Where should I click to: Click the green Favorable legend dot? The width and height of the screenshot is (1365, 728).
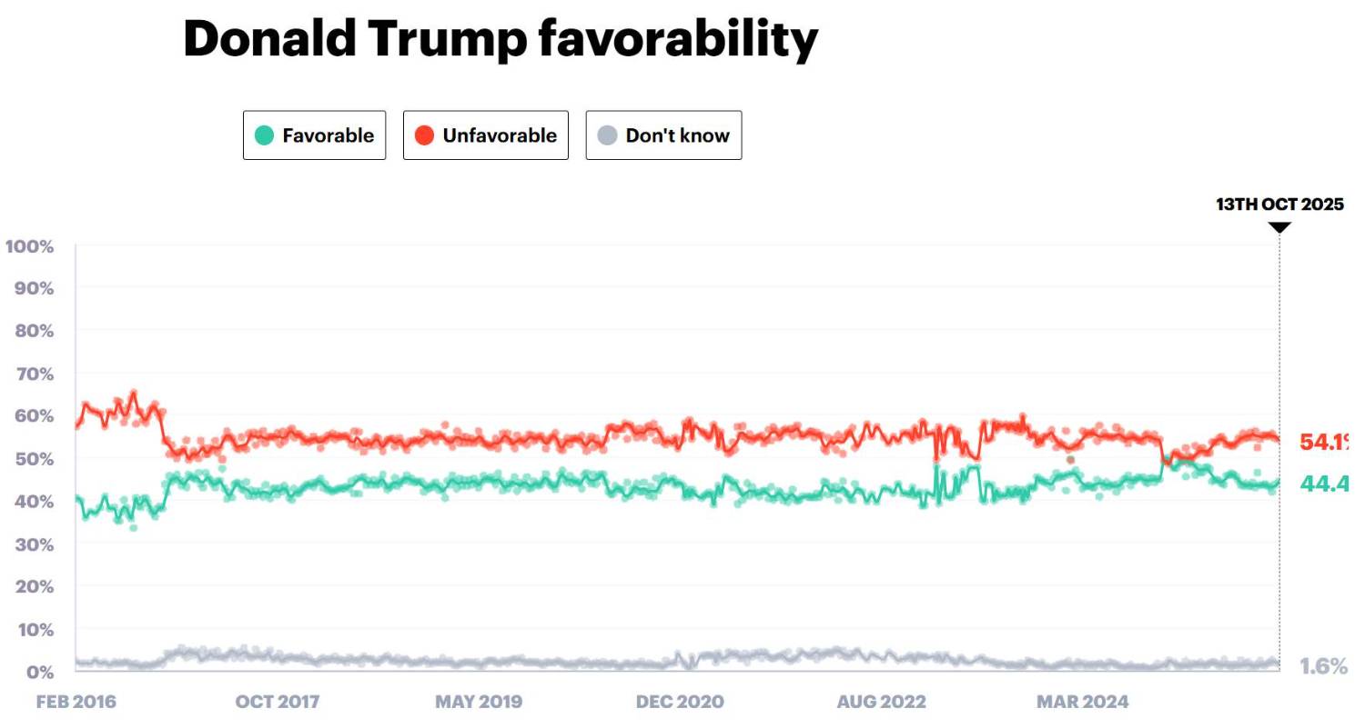click(x=264, y=135)
